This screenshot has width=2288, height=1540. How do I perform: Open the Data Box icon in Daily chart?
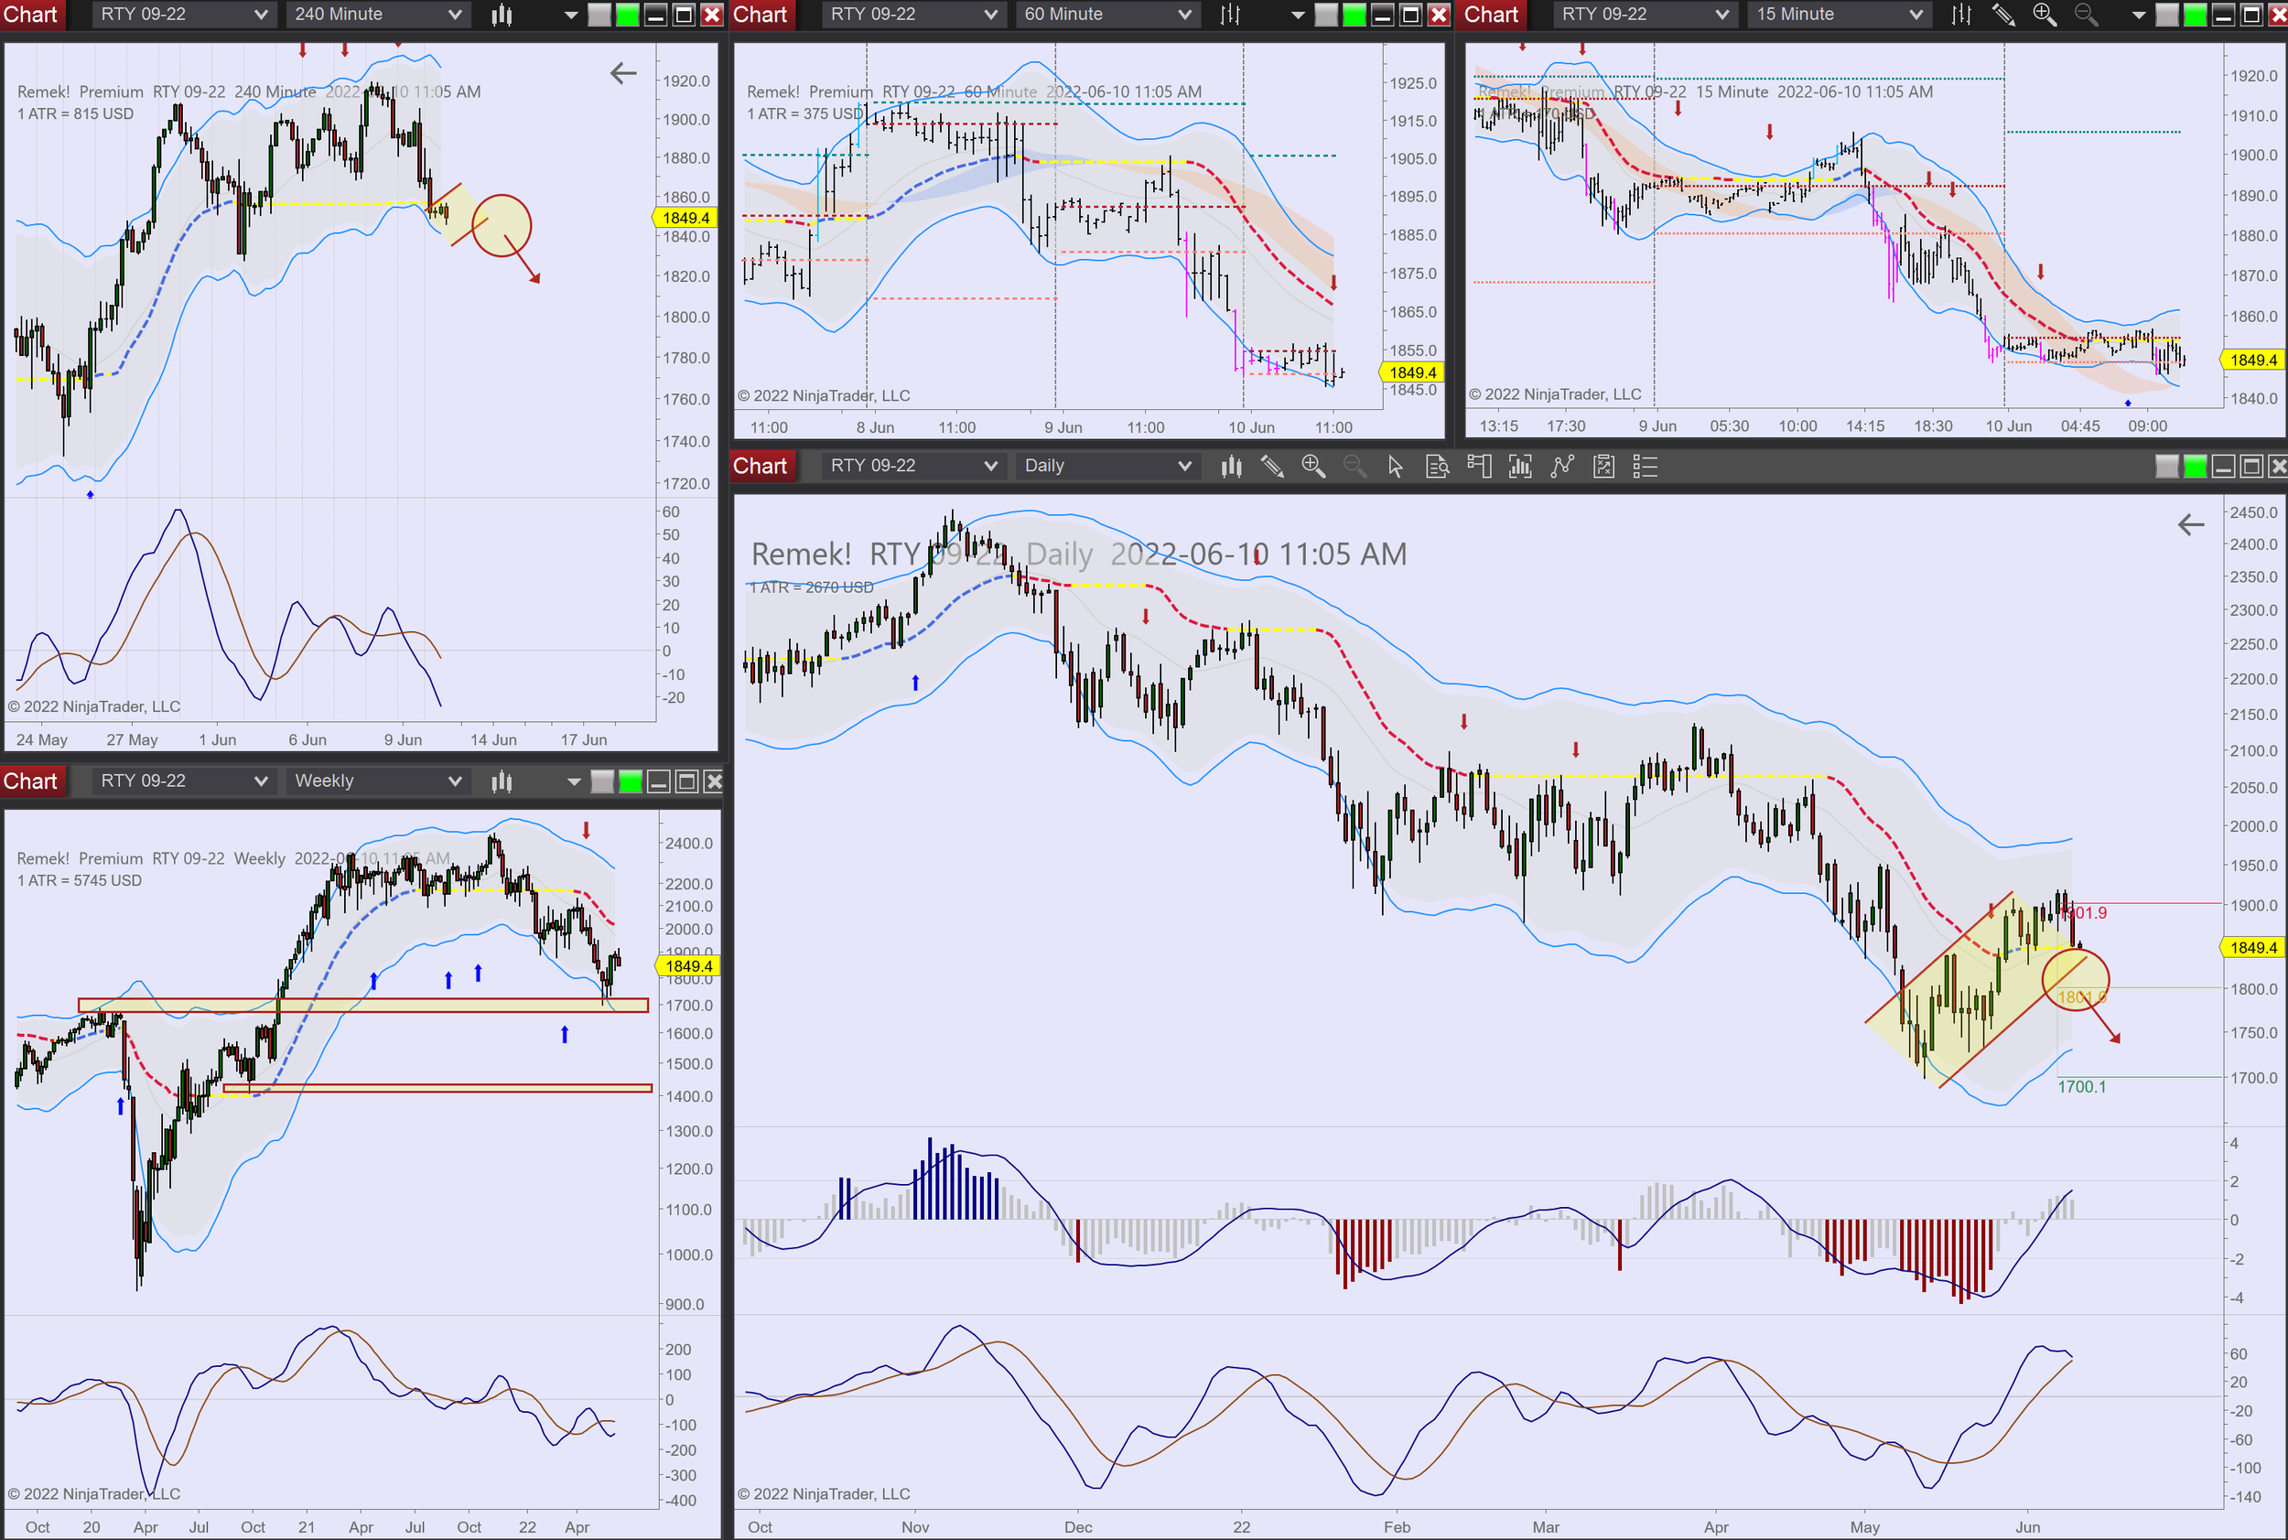click(x=1437, y=467)
